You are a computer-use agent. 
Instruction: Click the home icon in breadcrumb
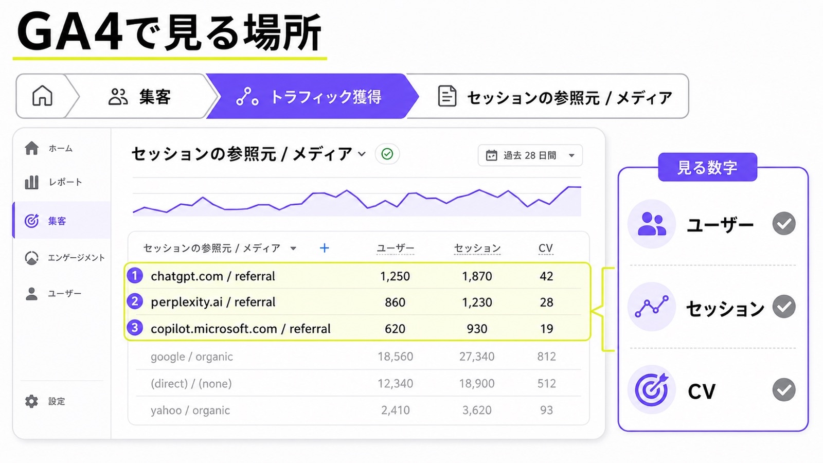pyautogui.click(x=42, y=96)
